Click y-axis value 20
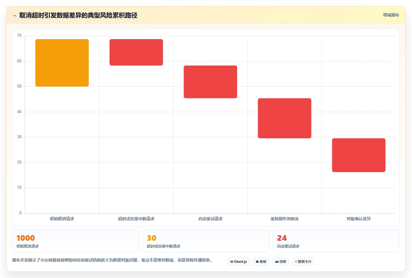The height and width of the screenshot is (278, 412). point(19,162)
